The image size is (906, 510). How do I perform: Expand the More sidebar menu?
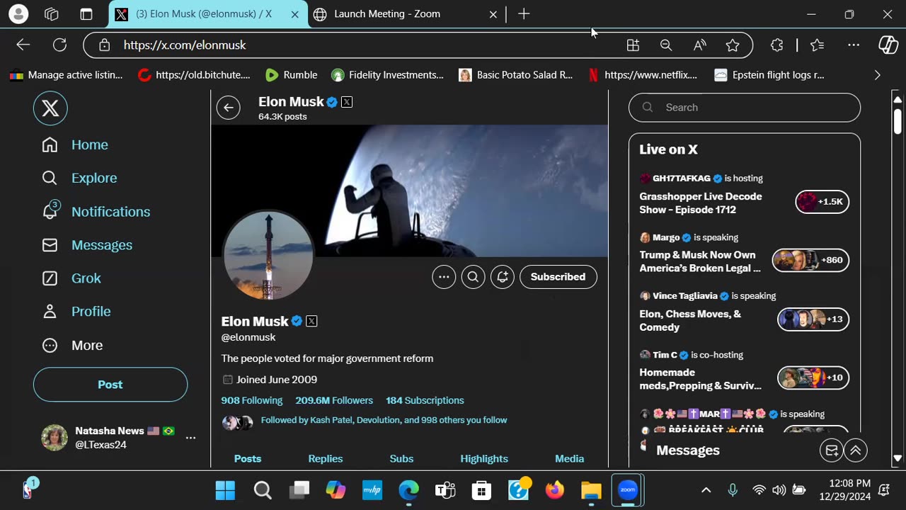(72, 345)
